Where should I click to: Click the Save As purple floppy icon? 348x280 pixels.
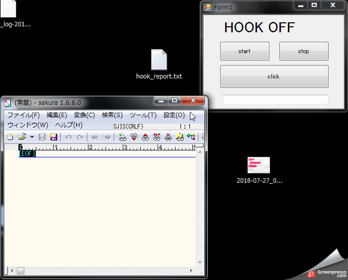click(x=54, y=137)
